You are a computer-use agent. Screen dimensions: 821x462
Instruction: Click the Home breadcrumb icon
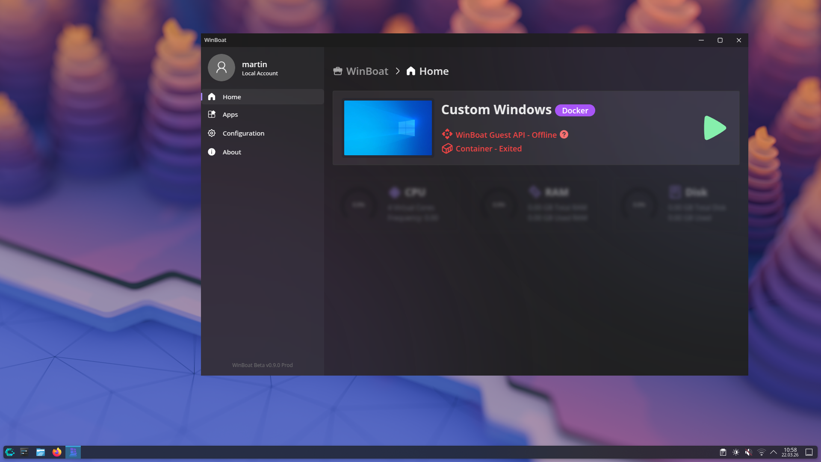click(410, 71)
